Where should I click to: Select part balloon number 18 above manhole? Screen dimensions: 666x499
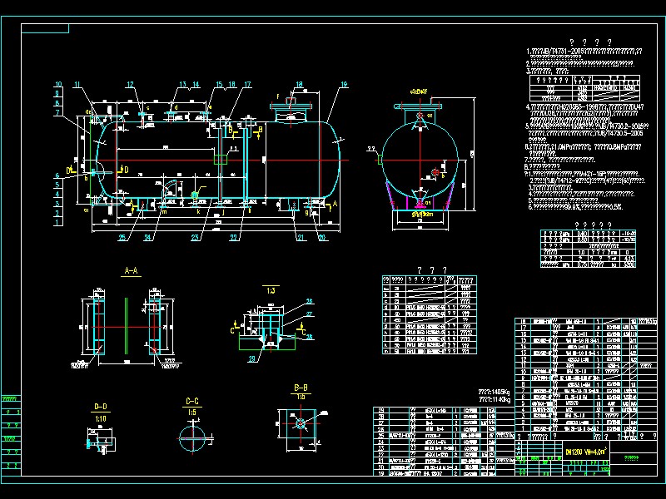tap(299, 84)
